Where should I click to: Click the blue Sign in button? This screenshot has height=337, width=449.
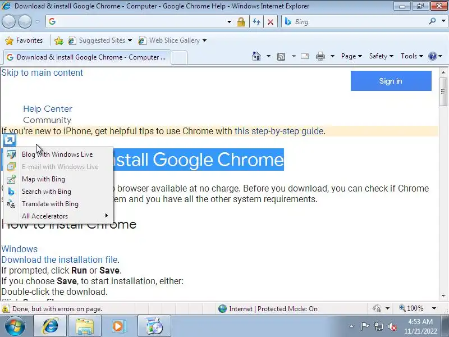coord(391,81)
